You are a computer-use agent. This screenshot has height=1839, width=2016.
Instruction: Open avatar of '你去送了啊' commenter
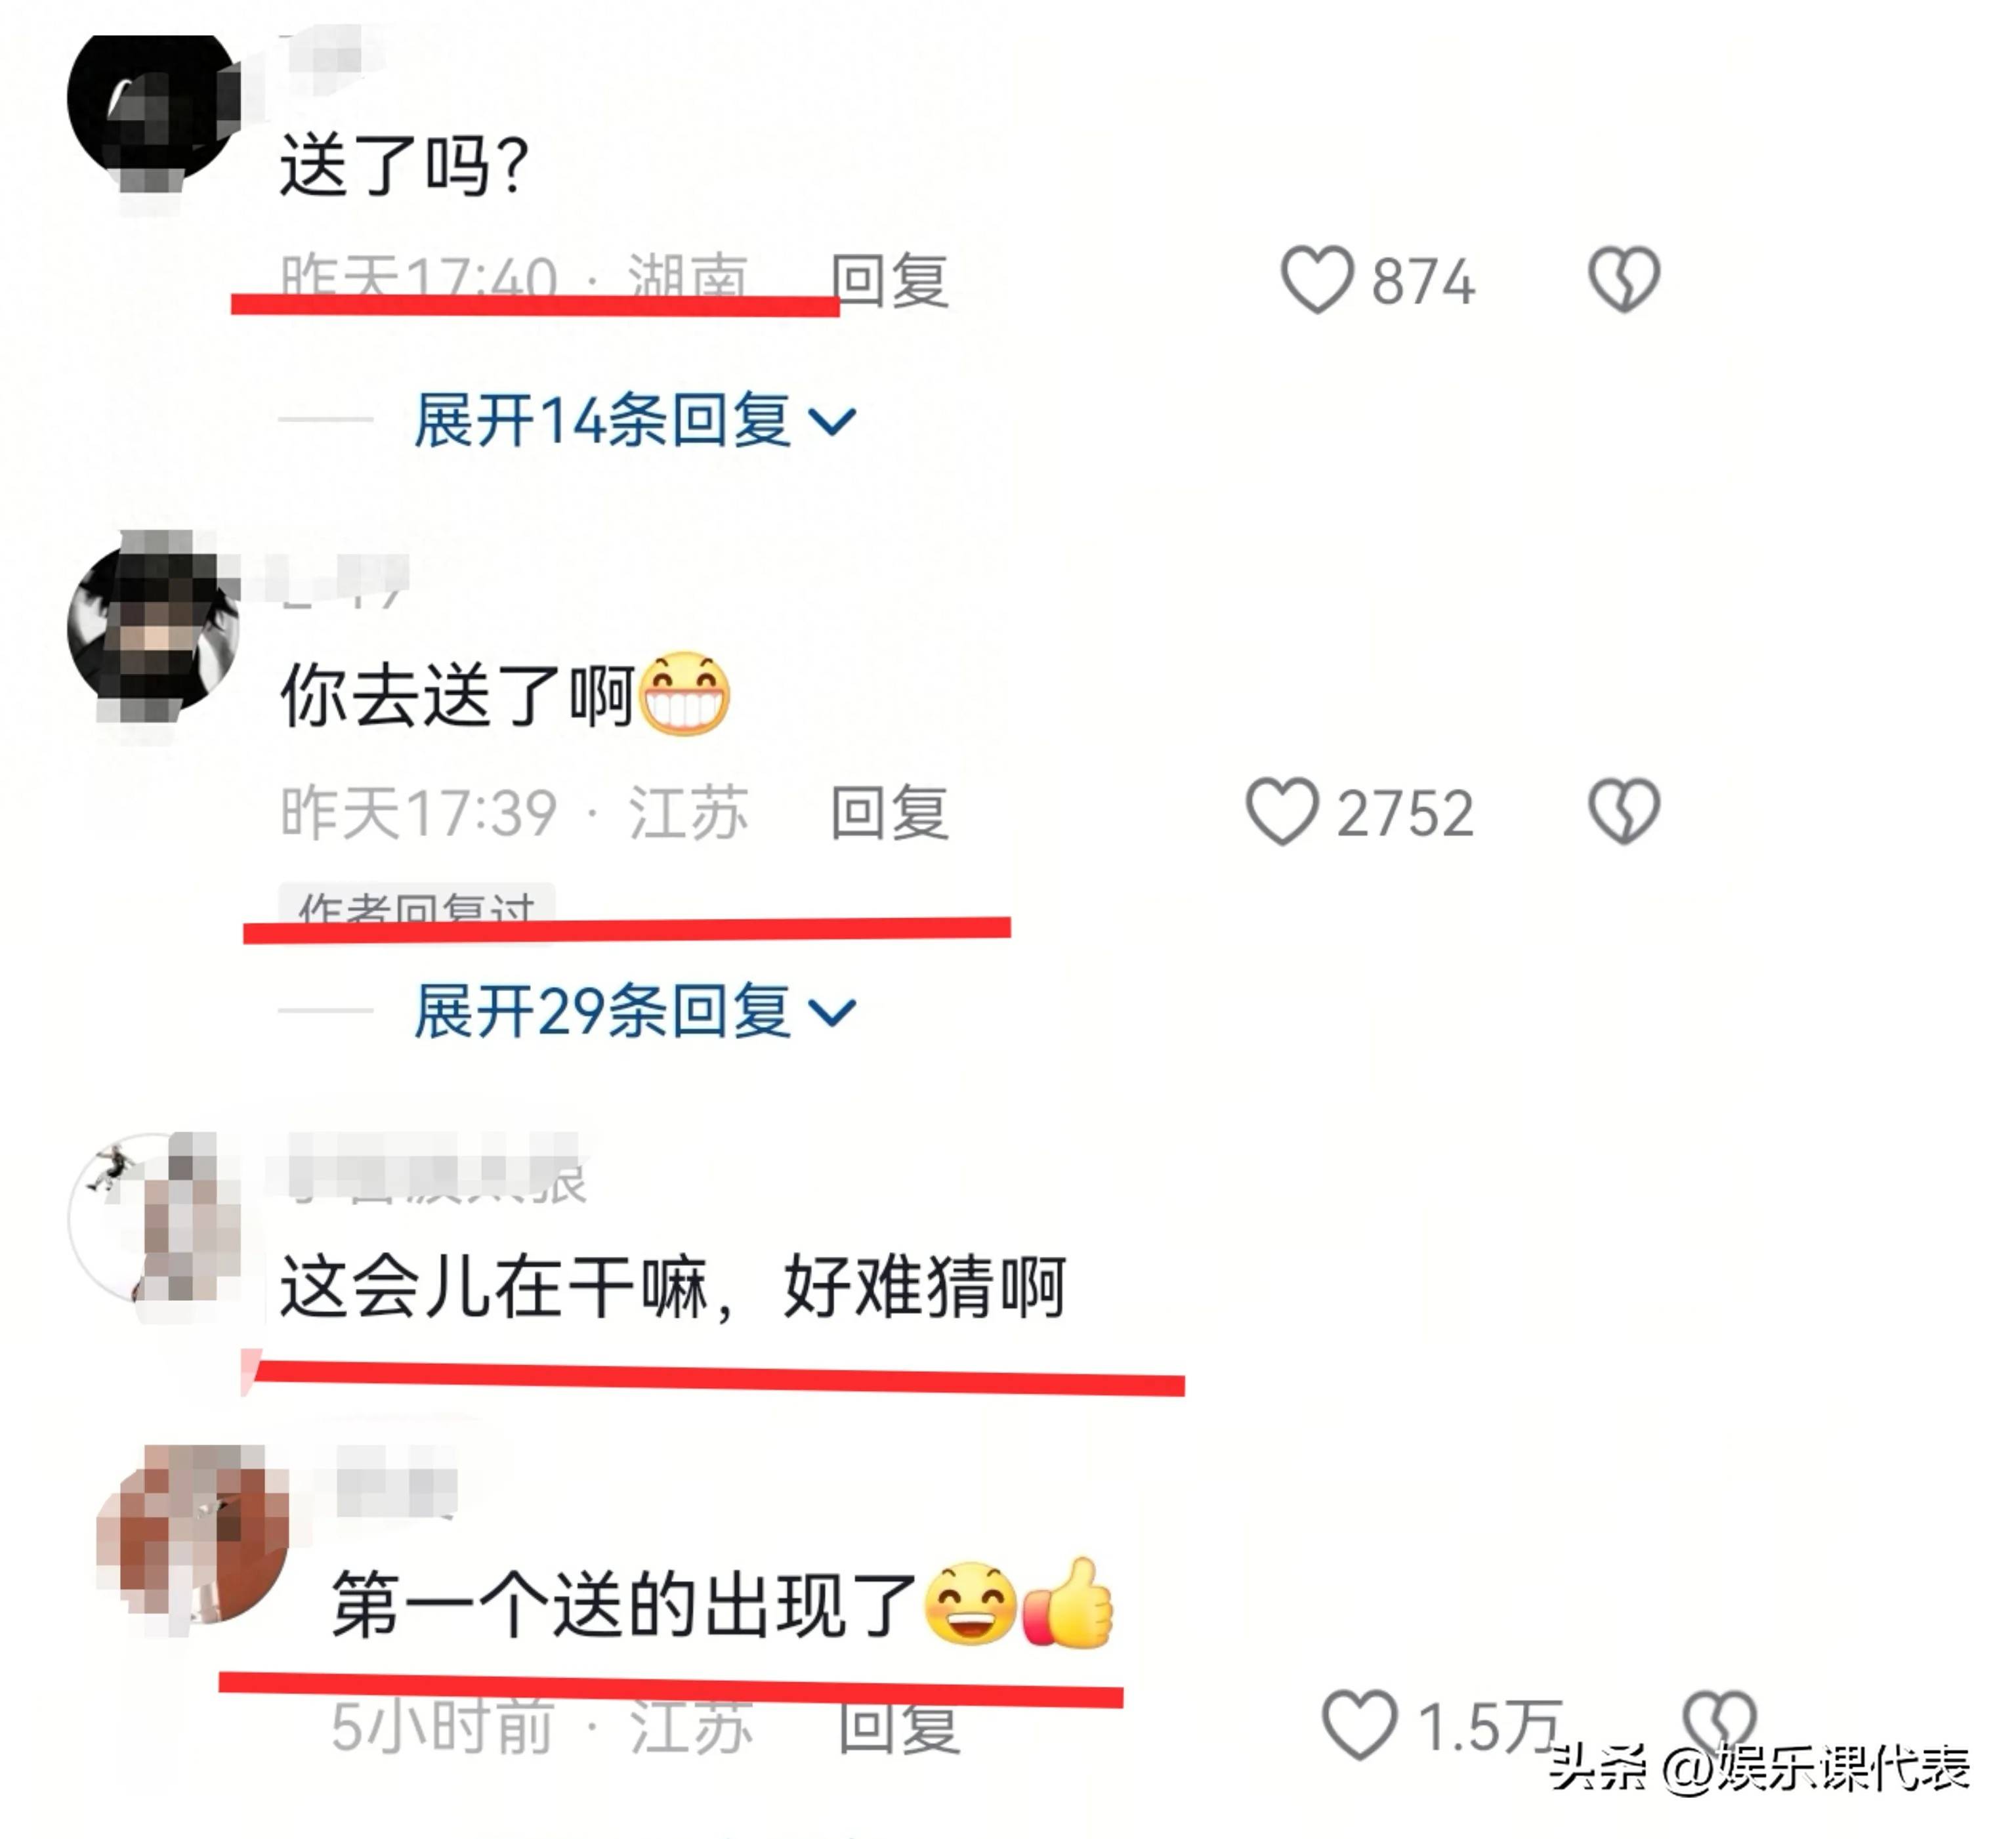pos(153,629)
